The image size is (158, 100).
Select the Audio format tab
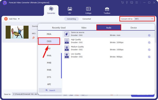(108, 27)
